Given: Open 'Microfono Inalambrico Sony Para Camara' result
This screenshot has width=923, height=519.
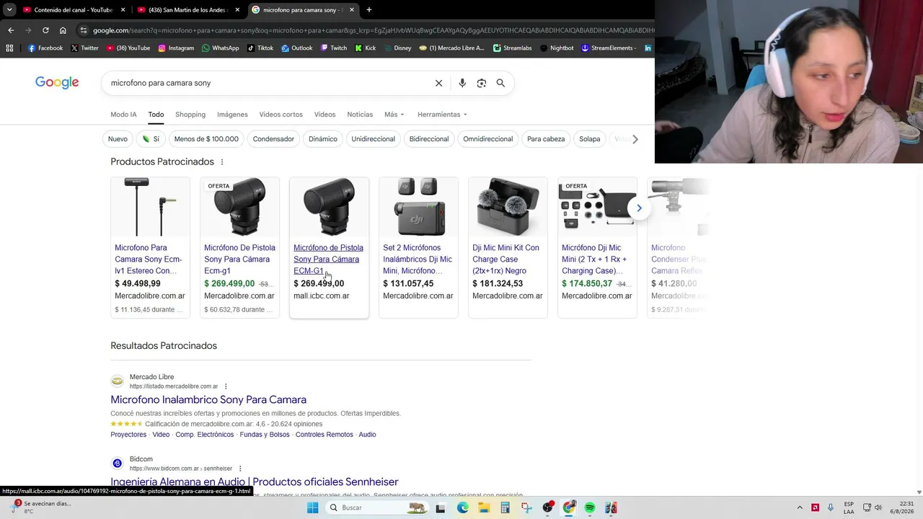Looking at the screenshot, I should click(208, 400).
